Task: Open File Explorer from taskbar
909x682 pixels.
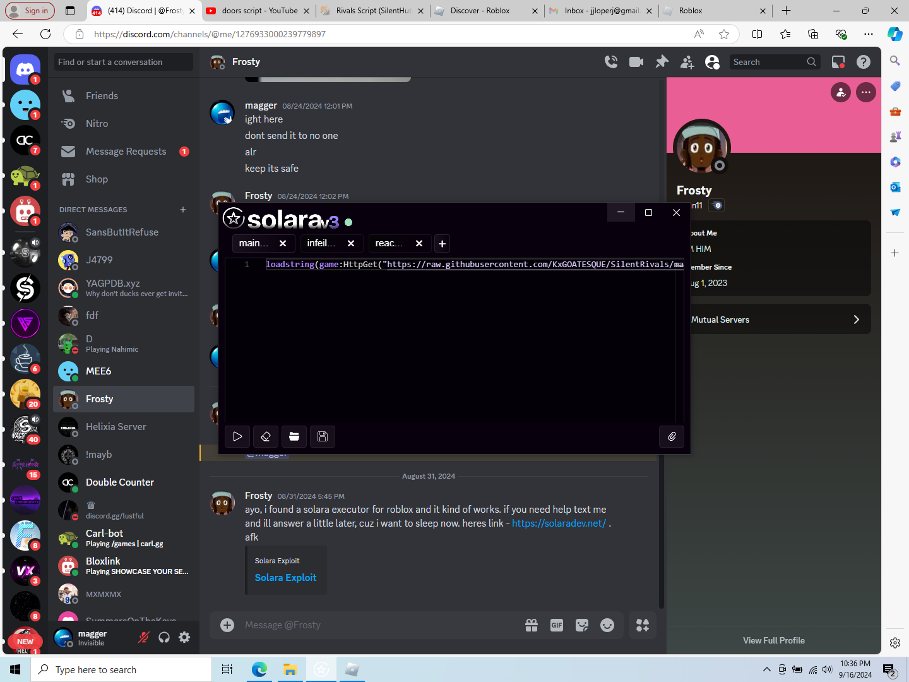Action: pyautogui.click(x=290, y=669)
